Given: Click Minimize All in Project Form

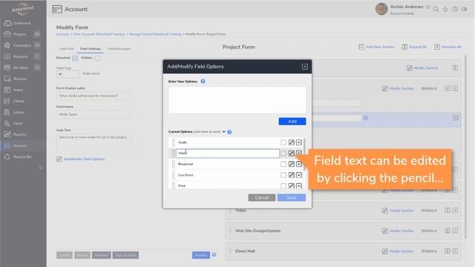Looking at the screenshot, I should point(448,47).
